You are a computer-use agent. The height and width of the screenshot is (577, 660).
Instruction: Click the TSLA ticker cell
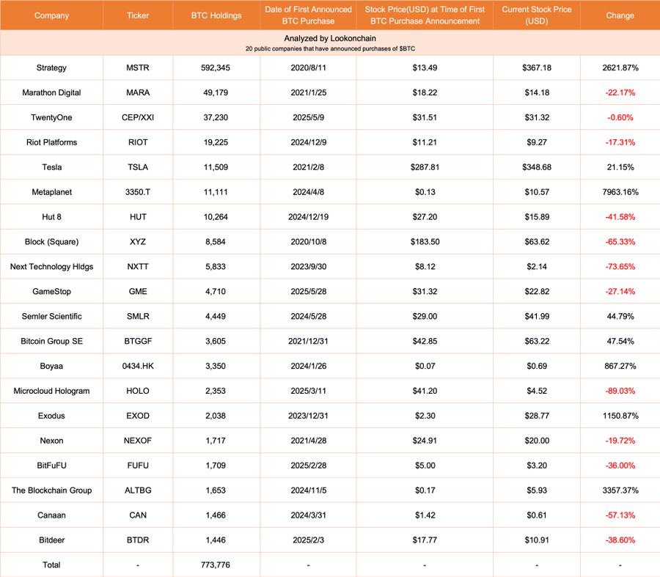pos(137,167)
